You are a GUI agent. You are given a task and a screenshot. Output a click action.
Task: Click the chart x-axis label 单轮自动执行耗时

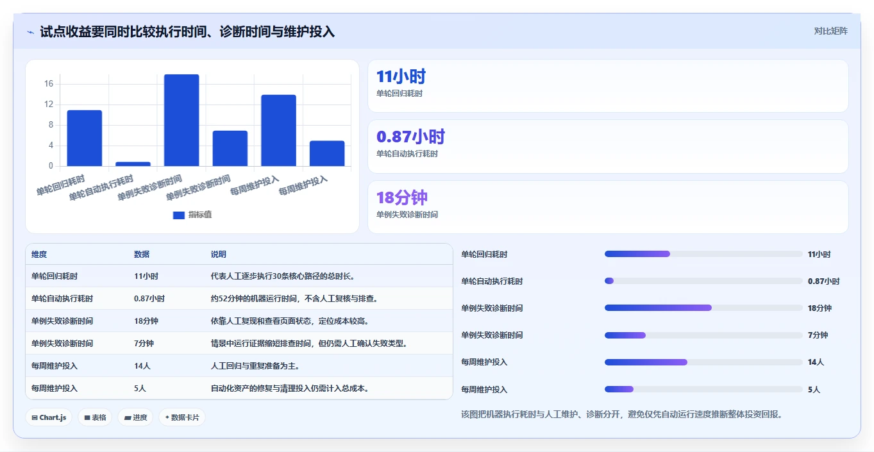101,187
